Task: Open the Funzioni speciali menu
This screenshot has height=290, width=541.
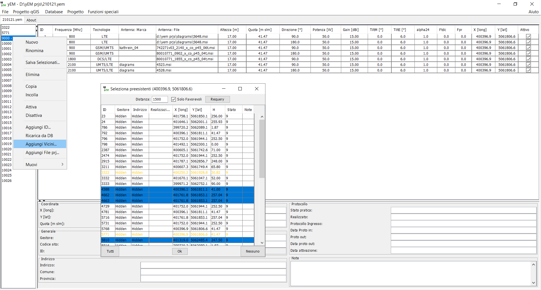Action: click(103, 12)
